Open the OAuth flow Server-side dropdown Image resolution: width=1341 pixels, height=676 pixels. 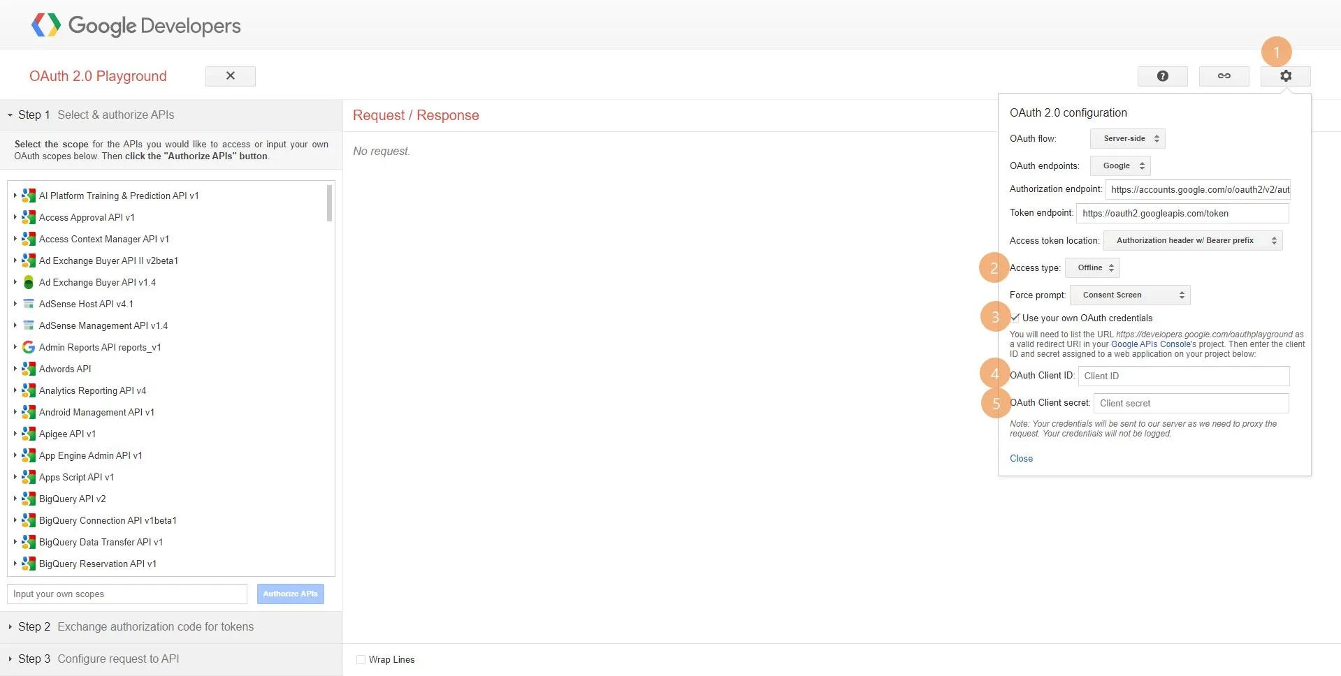pyautogui.click(x=1127, y=138)
